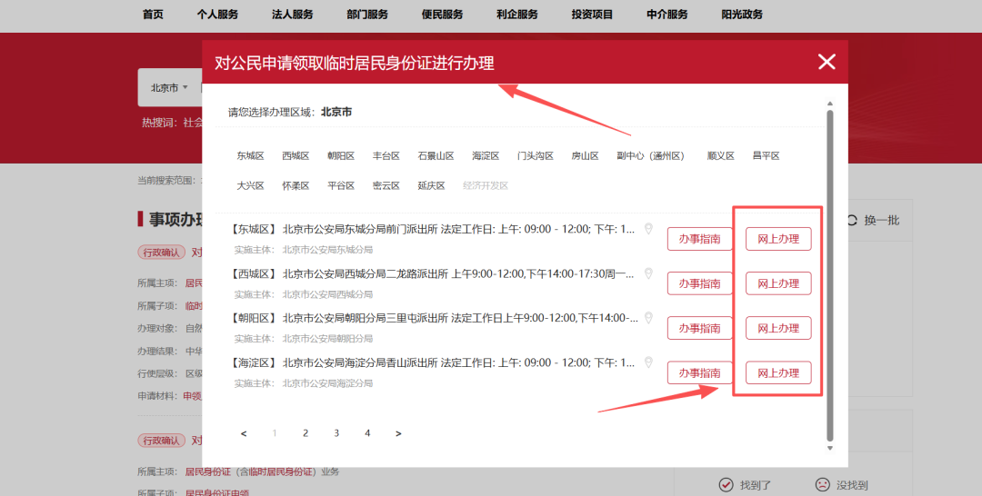Select the 大兴区 district
This screenshot has width=982, height=496.
coord(251,185)
